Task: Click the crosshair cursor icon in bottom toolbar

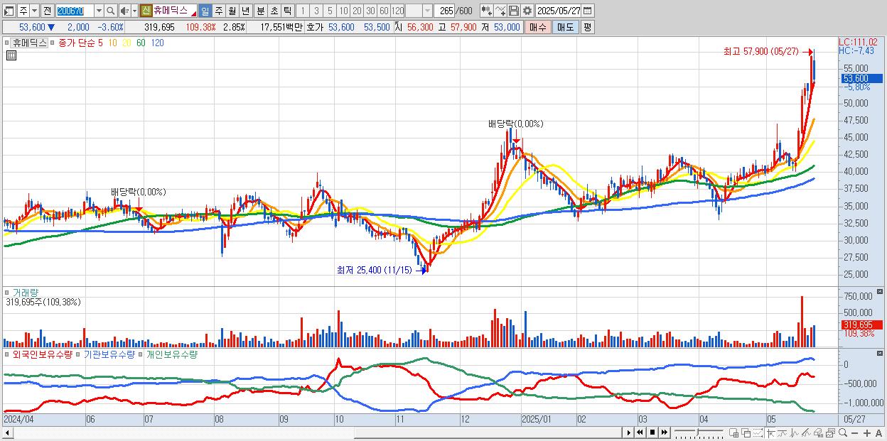Action: (770, 432)
